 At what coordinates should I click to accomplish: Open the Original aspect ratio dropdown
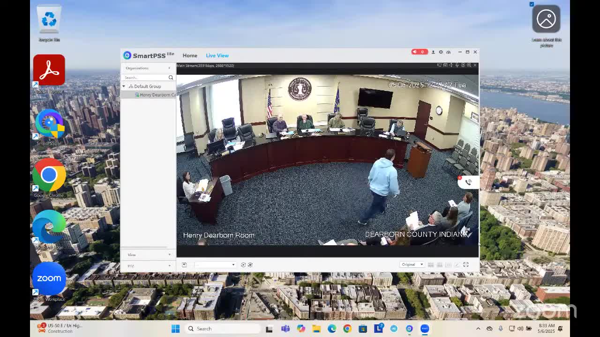[x=412, y=265]
